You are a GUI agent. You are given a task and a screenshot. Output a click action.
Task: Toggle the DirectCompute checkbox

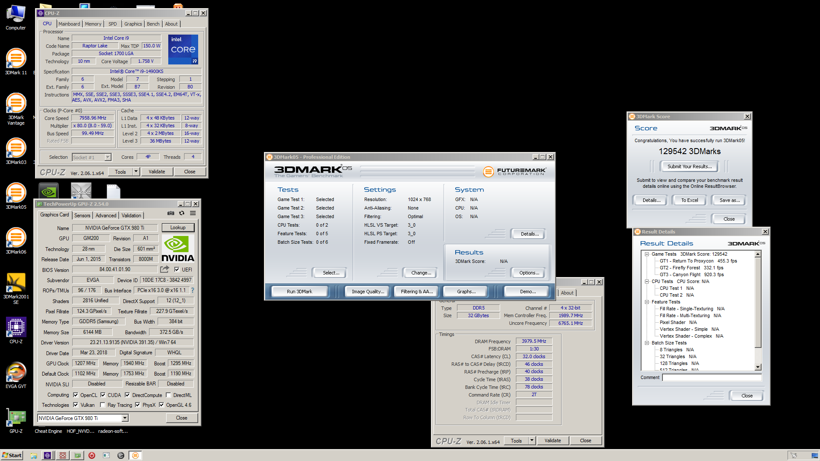pyautogui.click(x=127, y=395)
